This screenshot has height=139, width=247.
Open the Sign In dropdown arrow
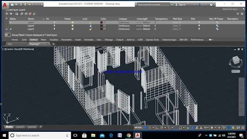(x=195, y=5)
